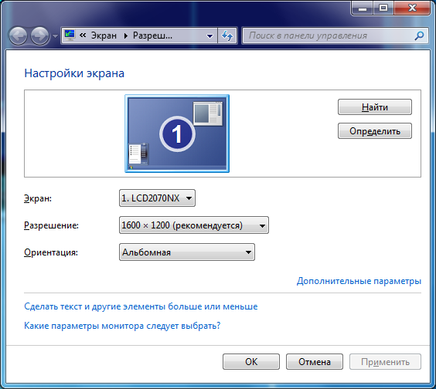
Task: Expand the arrow between Экран and Разреш...
Action: [126, 36]
